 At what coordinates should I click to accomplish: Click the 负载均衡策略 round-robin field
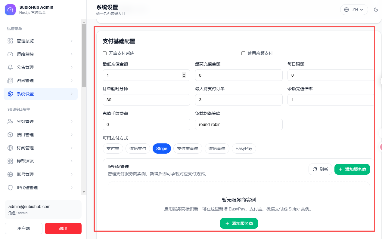(239, 124)
